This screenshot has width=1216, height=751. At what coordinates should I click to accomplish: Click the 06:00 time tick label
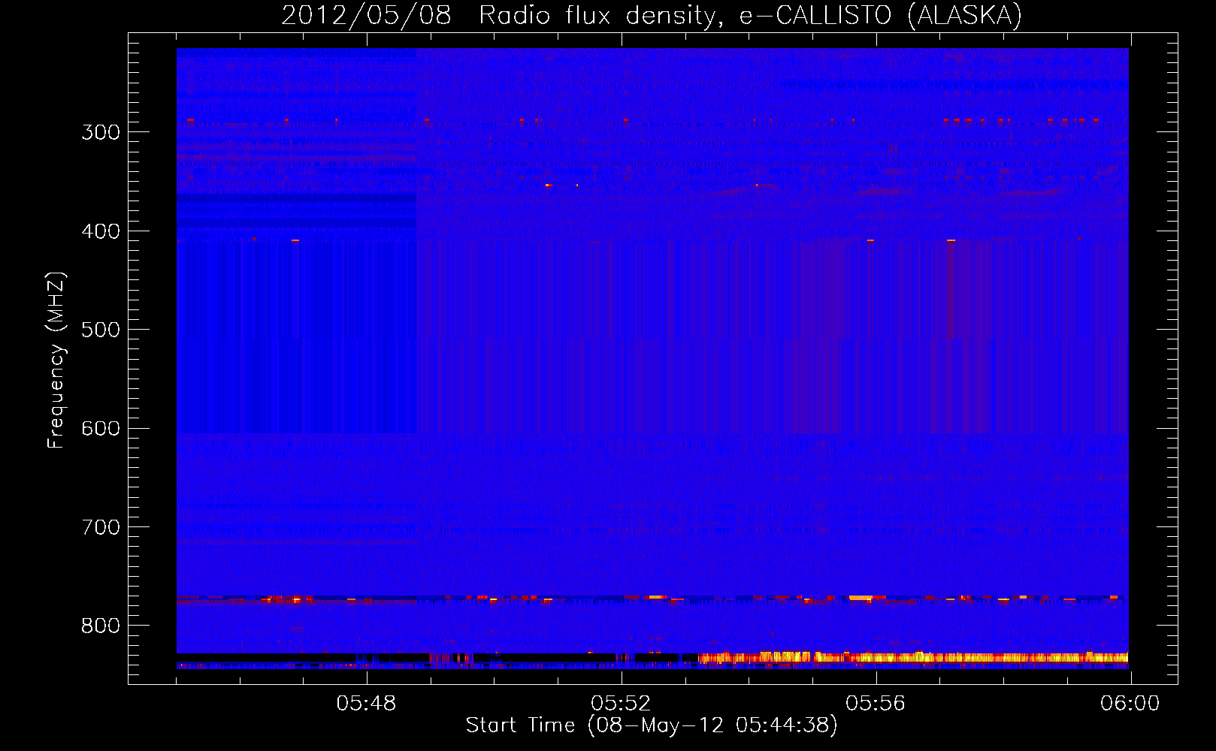point(1130,704)
